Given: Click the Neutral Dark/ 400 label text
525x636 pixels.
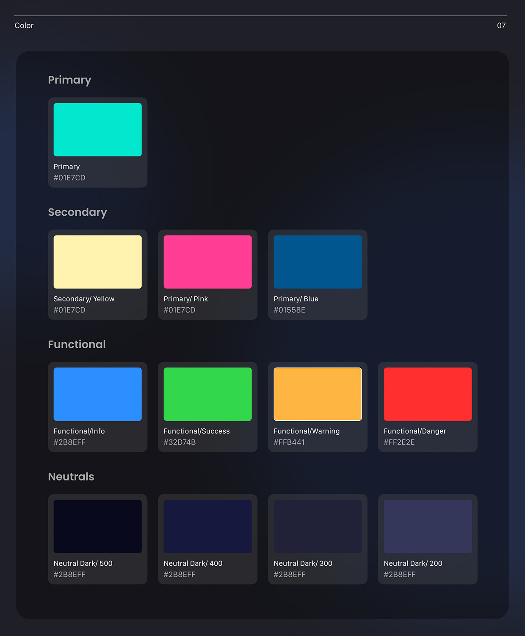Looking at the screenshot, I should [x=193, y=563].
